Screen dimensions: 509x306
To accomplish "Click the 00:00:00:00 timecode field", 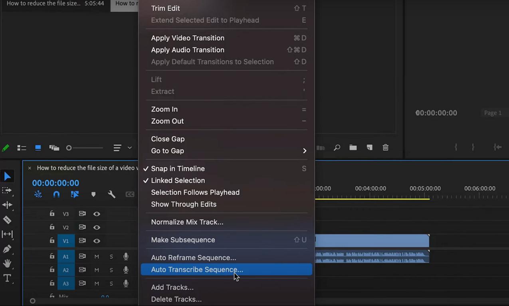I will coord(55,183).
